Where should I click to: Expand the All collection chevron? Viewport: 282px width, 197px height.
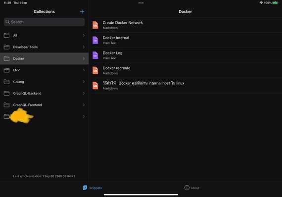84,36
